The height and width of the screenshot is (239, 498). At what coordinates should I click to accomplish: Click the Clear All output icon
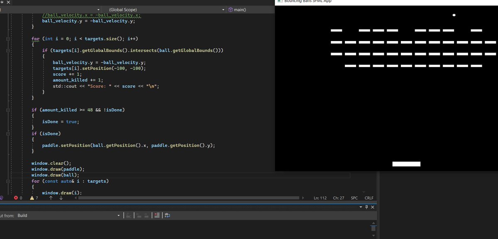click(156, 215)
